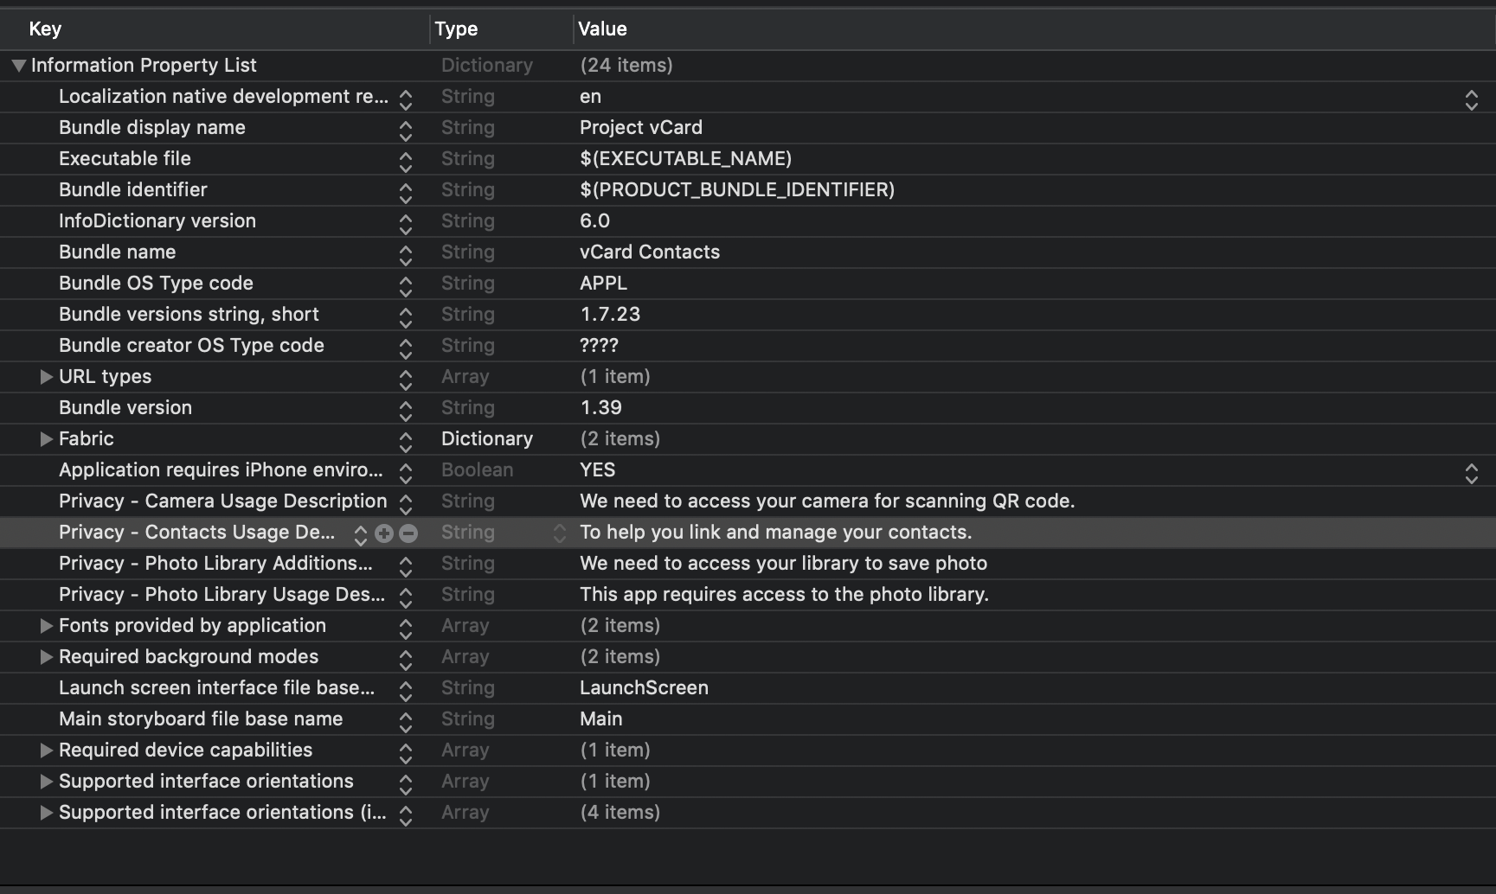Expand Required background modes array
This screenshot has width=1496, height=894.
[46, 657]
